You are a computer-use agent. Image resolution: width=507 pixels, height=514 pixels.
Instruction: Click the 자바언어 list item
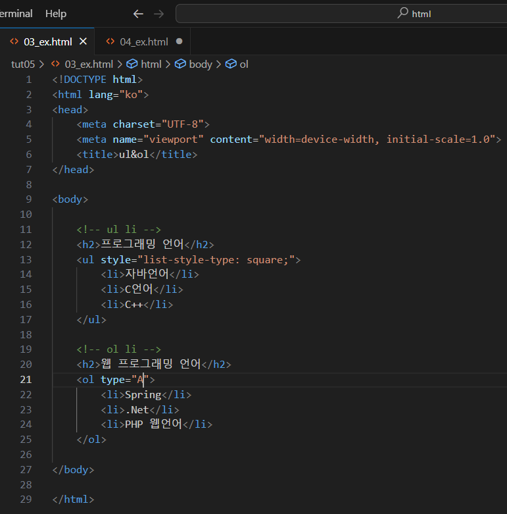click(150, 274)
